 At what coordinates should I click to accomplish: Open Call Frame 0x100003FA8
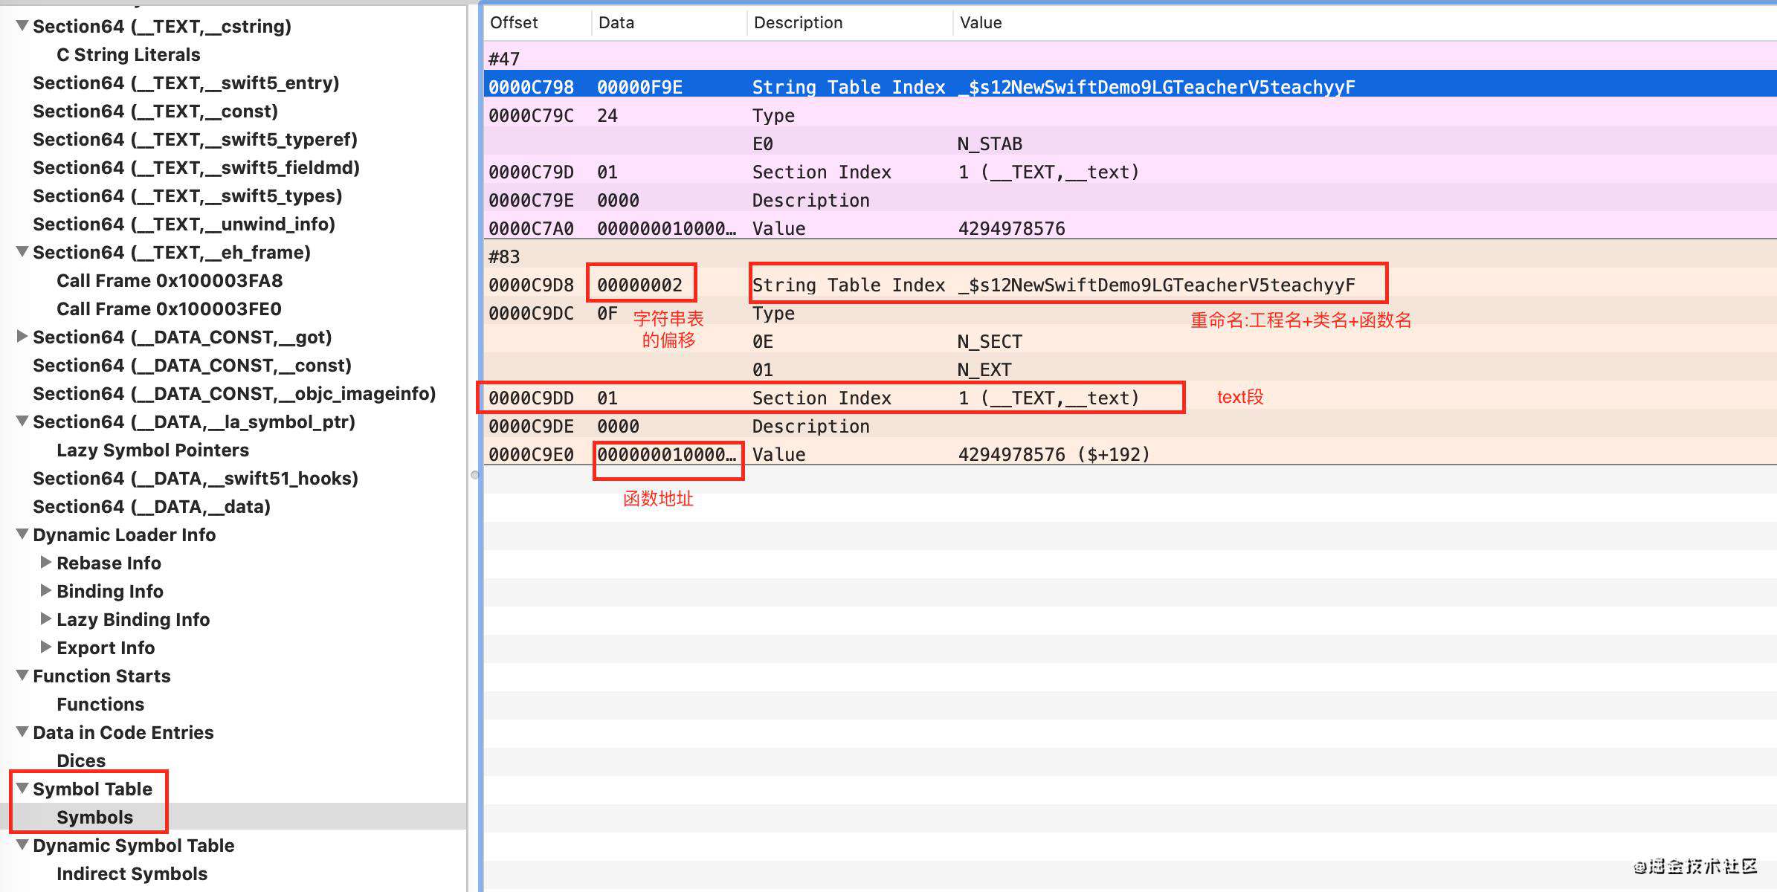(170, 280)
